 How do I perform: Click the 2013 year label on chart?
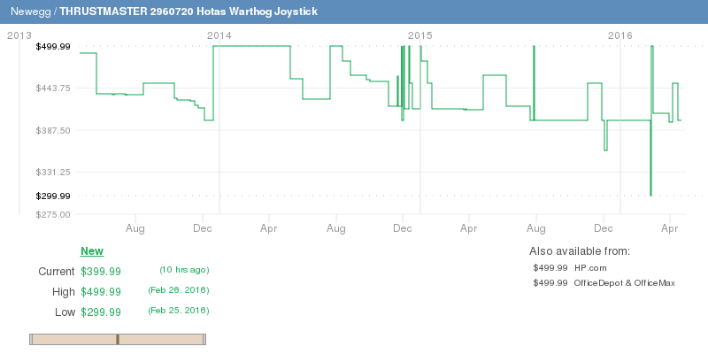click(19, 35)
